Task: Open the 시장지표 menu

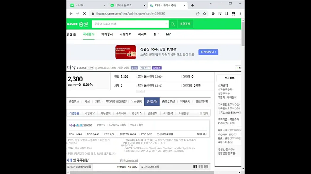Action: pos(125,34)
